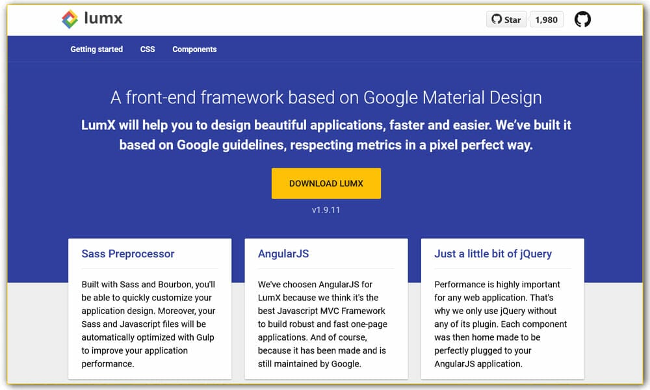Click the yellow DOWNLOAD LUMX button
This screenshot has height=390, width=650.
coord(326,183)
